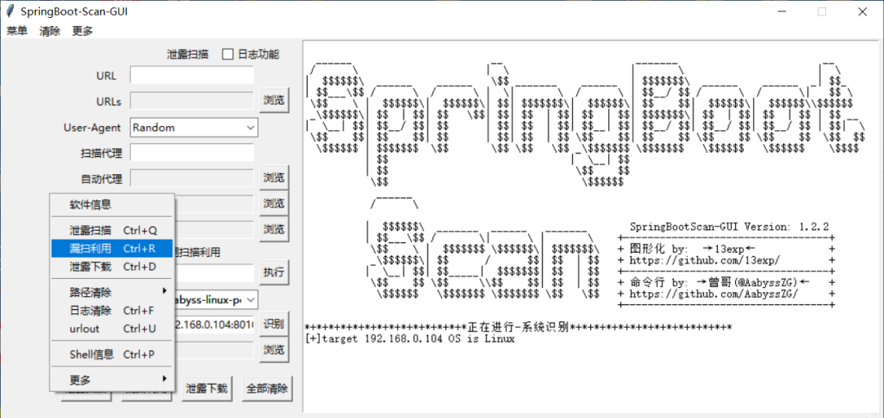Open the 更多 menu in the menu bar
884x418 pixels.
click(83, 31)
